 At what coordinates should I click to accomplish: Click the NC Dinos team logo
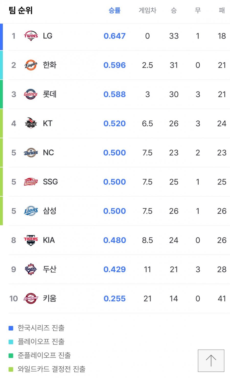coord(31,153)
